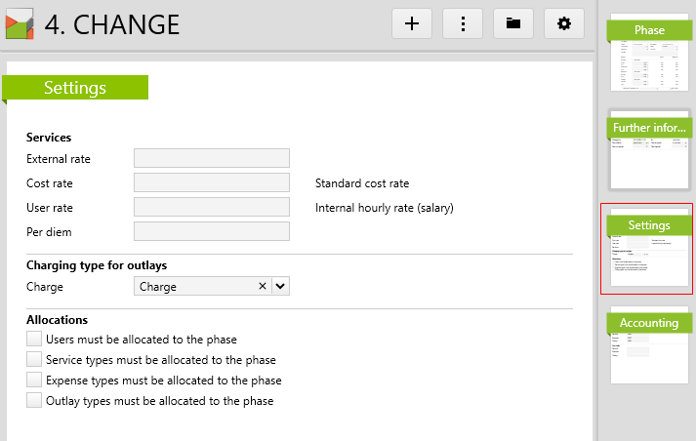Check Service types must be allocated to the phase

tap(35, 360)
